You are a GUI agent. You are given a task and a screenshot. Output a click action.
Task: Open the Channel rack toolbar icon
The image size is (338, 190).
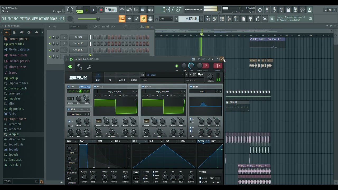tap(222, 19)
